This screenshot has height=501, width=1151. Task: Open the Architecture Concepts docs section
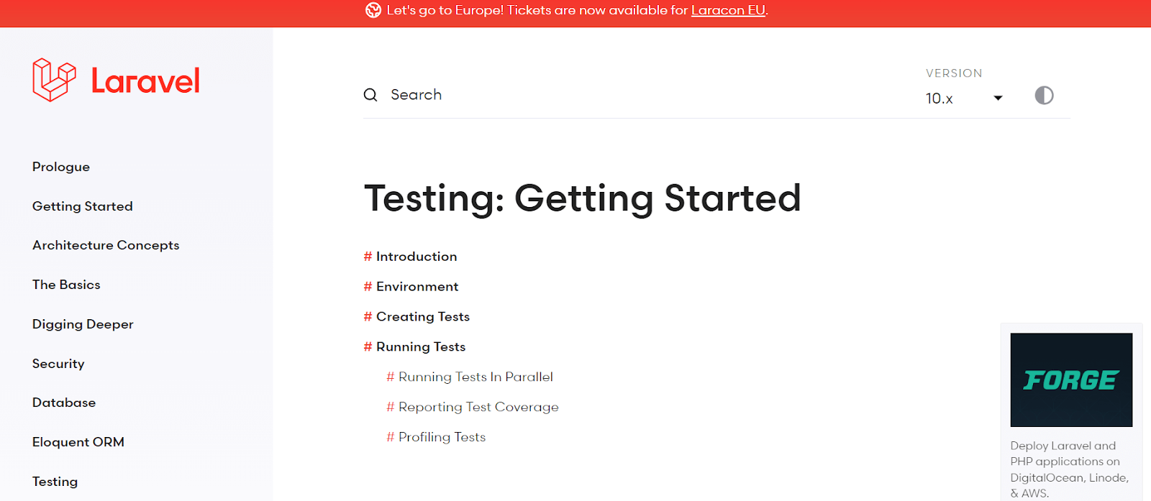(105, 244)
